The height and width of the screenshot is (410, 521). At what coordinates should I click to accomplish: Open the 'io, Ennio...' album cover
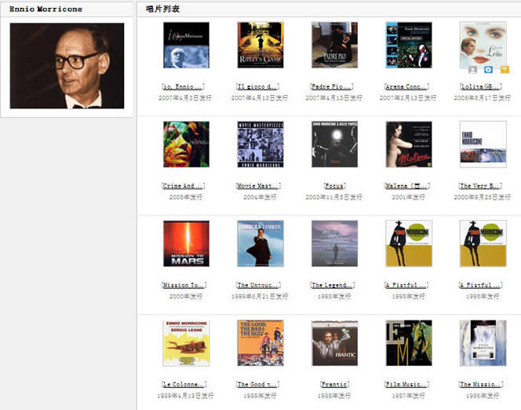point(187,45)
